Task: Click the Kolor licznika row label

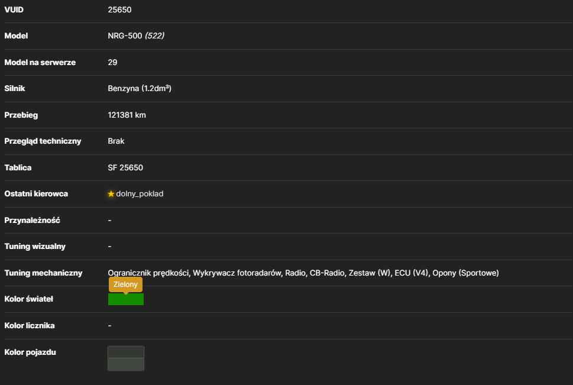Action: 30,326
